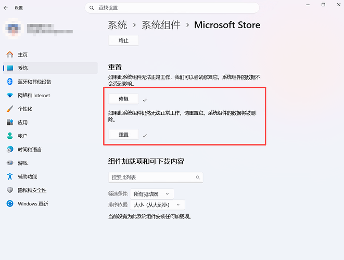This screenshot has height=260, width=344.
Task: Click the 重置 button
Action: (x=123, y=134)
